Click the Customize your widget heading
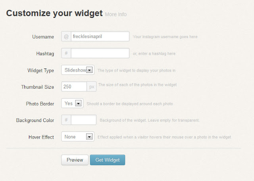Viewport: 254px width, 181px height. pos(54,13)
